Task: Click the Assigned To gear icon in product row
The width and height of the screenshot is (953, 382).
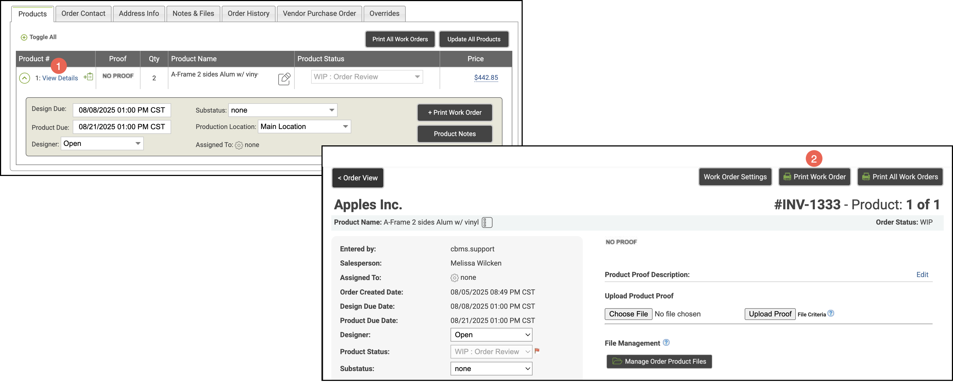Action: 239,145
